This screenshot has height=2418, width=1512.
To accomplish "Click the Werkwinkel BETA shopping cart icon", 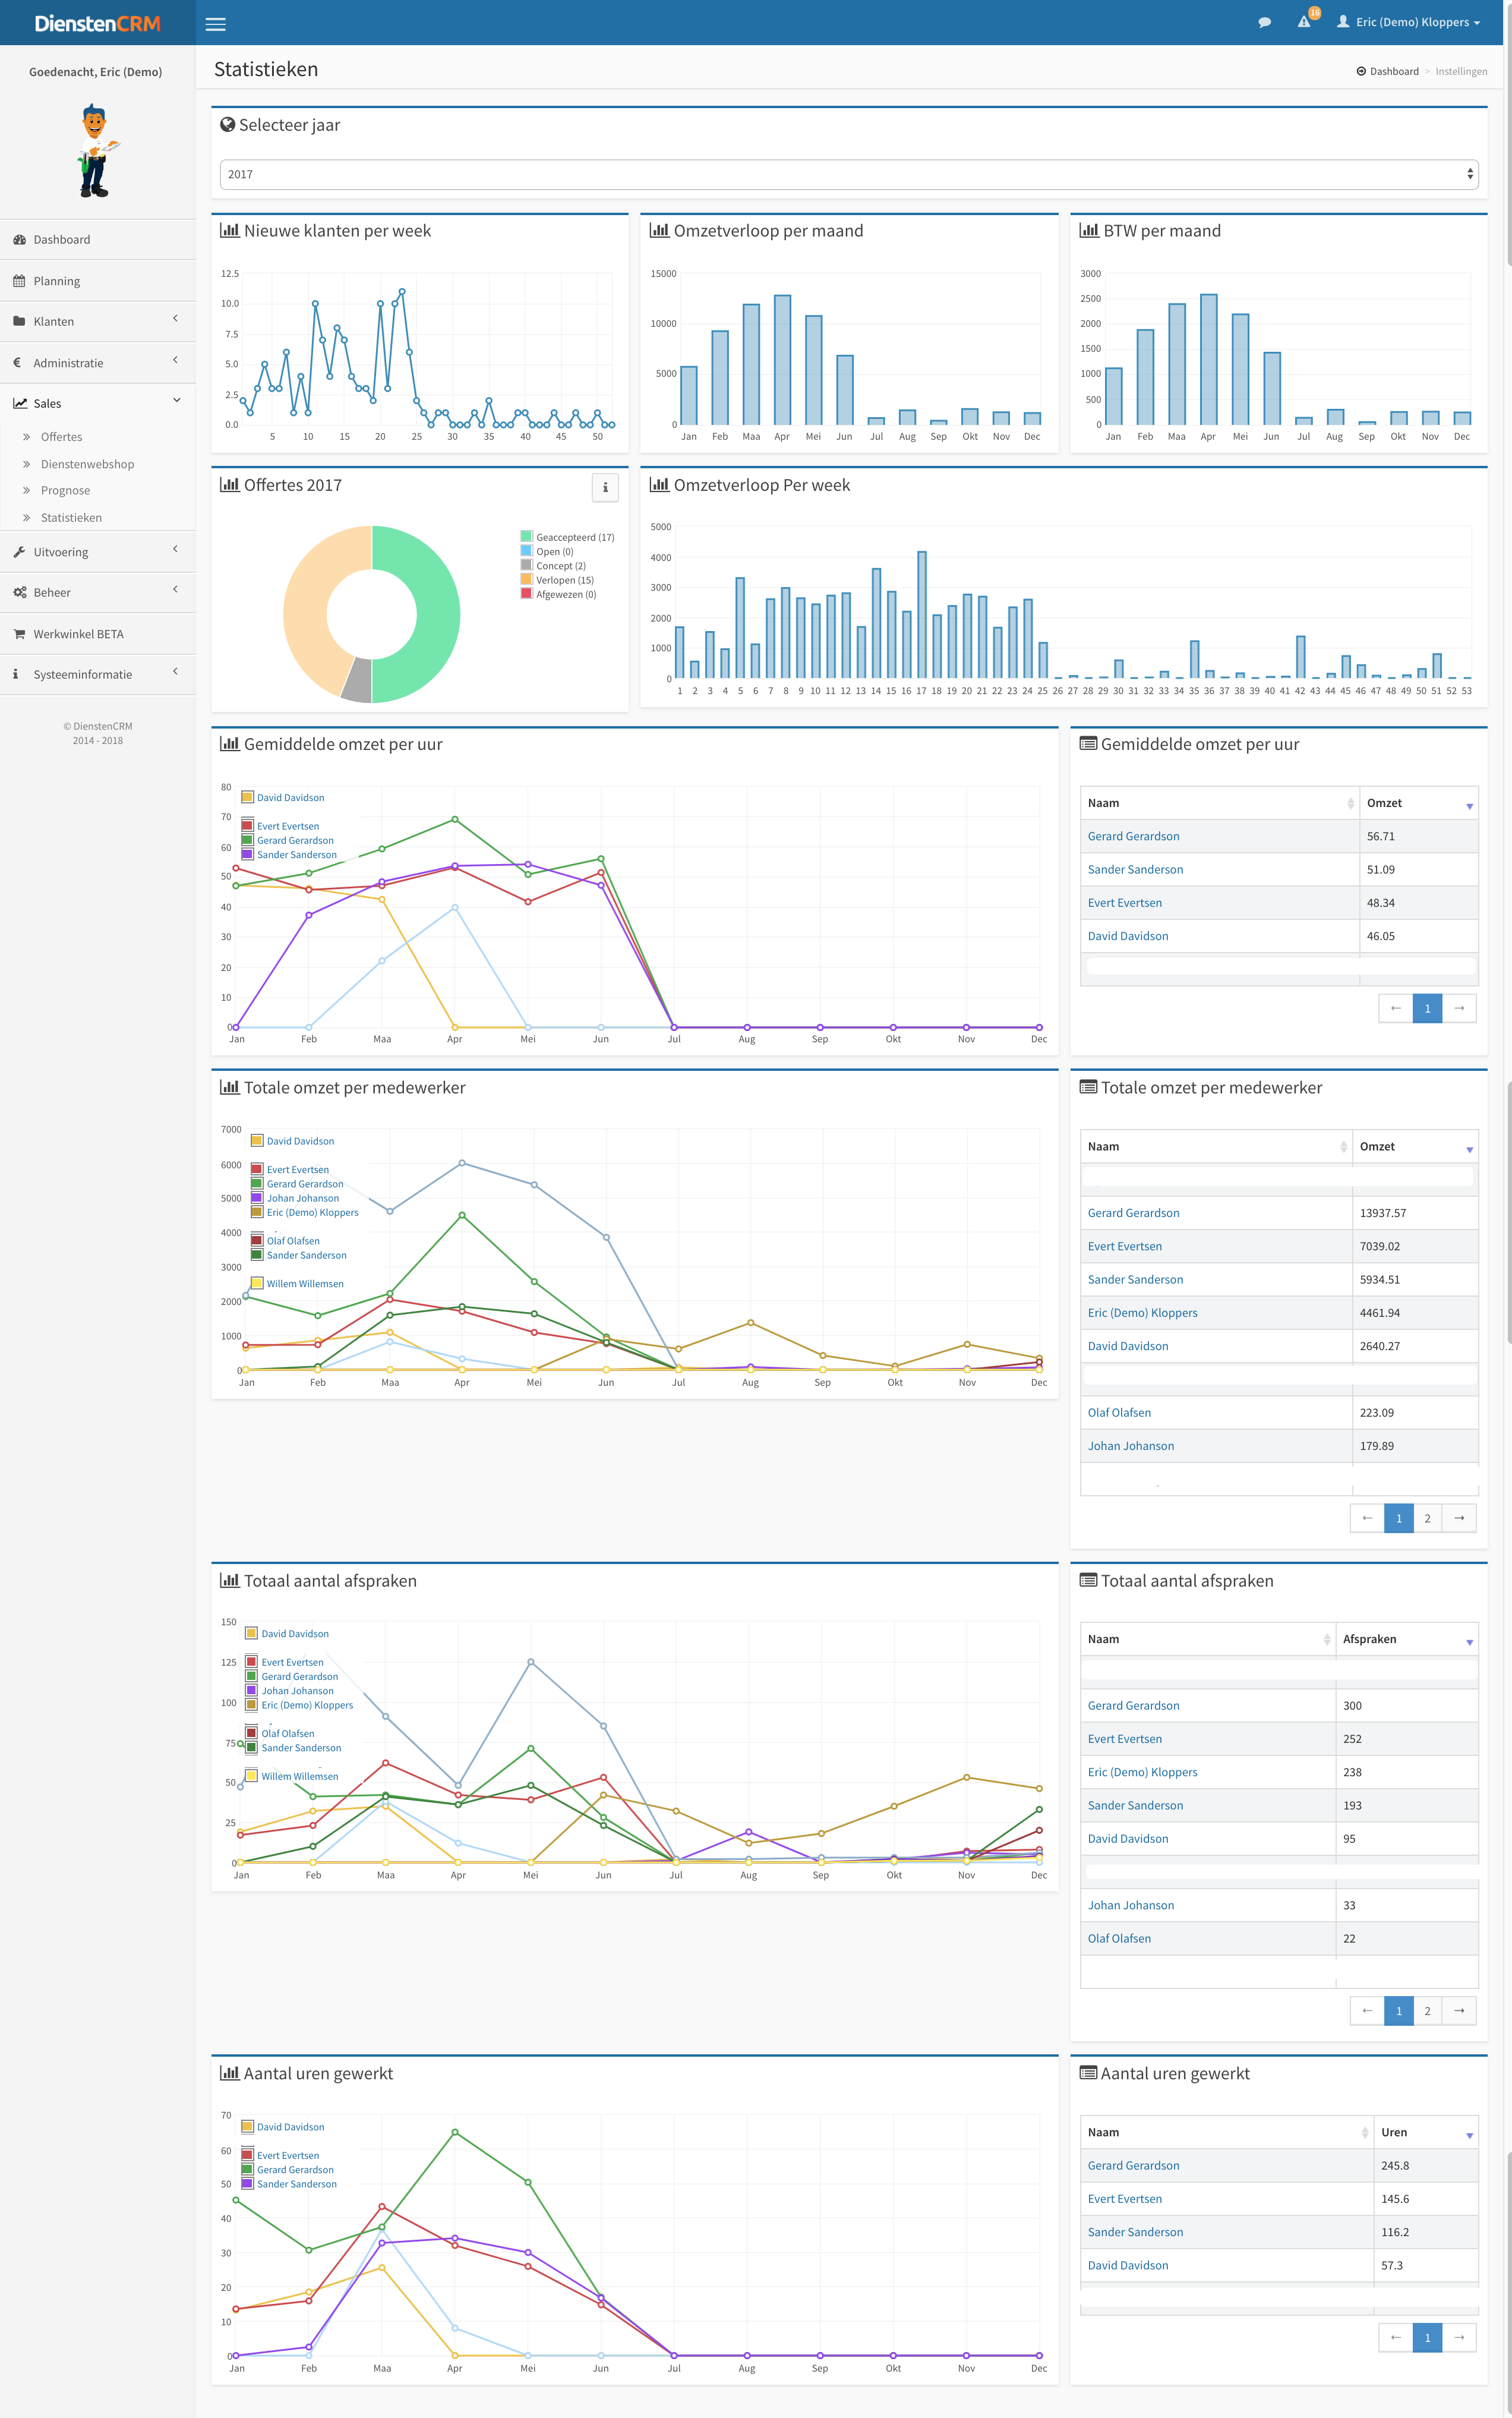I will (19, 634).
